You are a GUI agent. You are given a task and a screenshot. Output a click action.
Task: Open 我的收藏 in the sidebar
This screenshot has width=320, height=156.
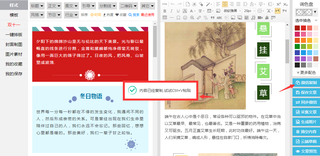click(14, 64)
